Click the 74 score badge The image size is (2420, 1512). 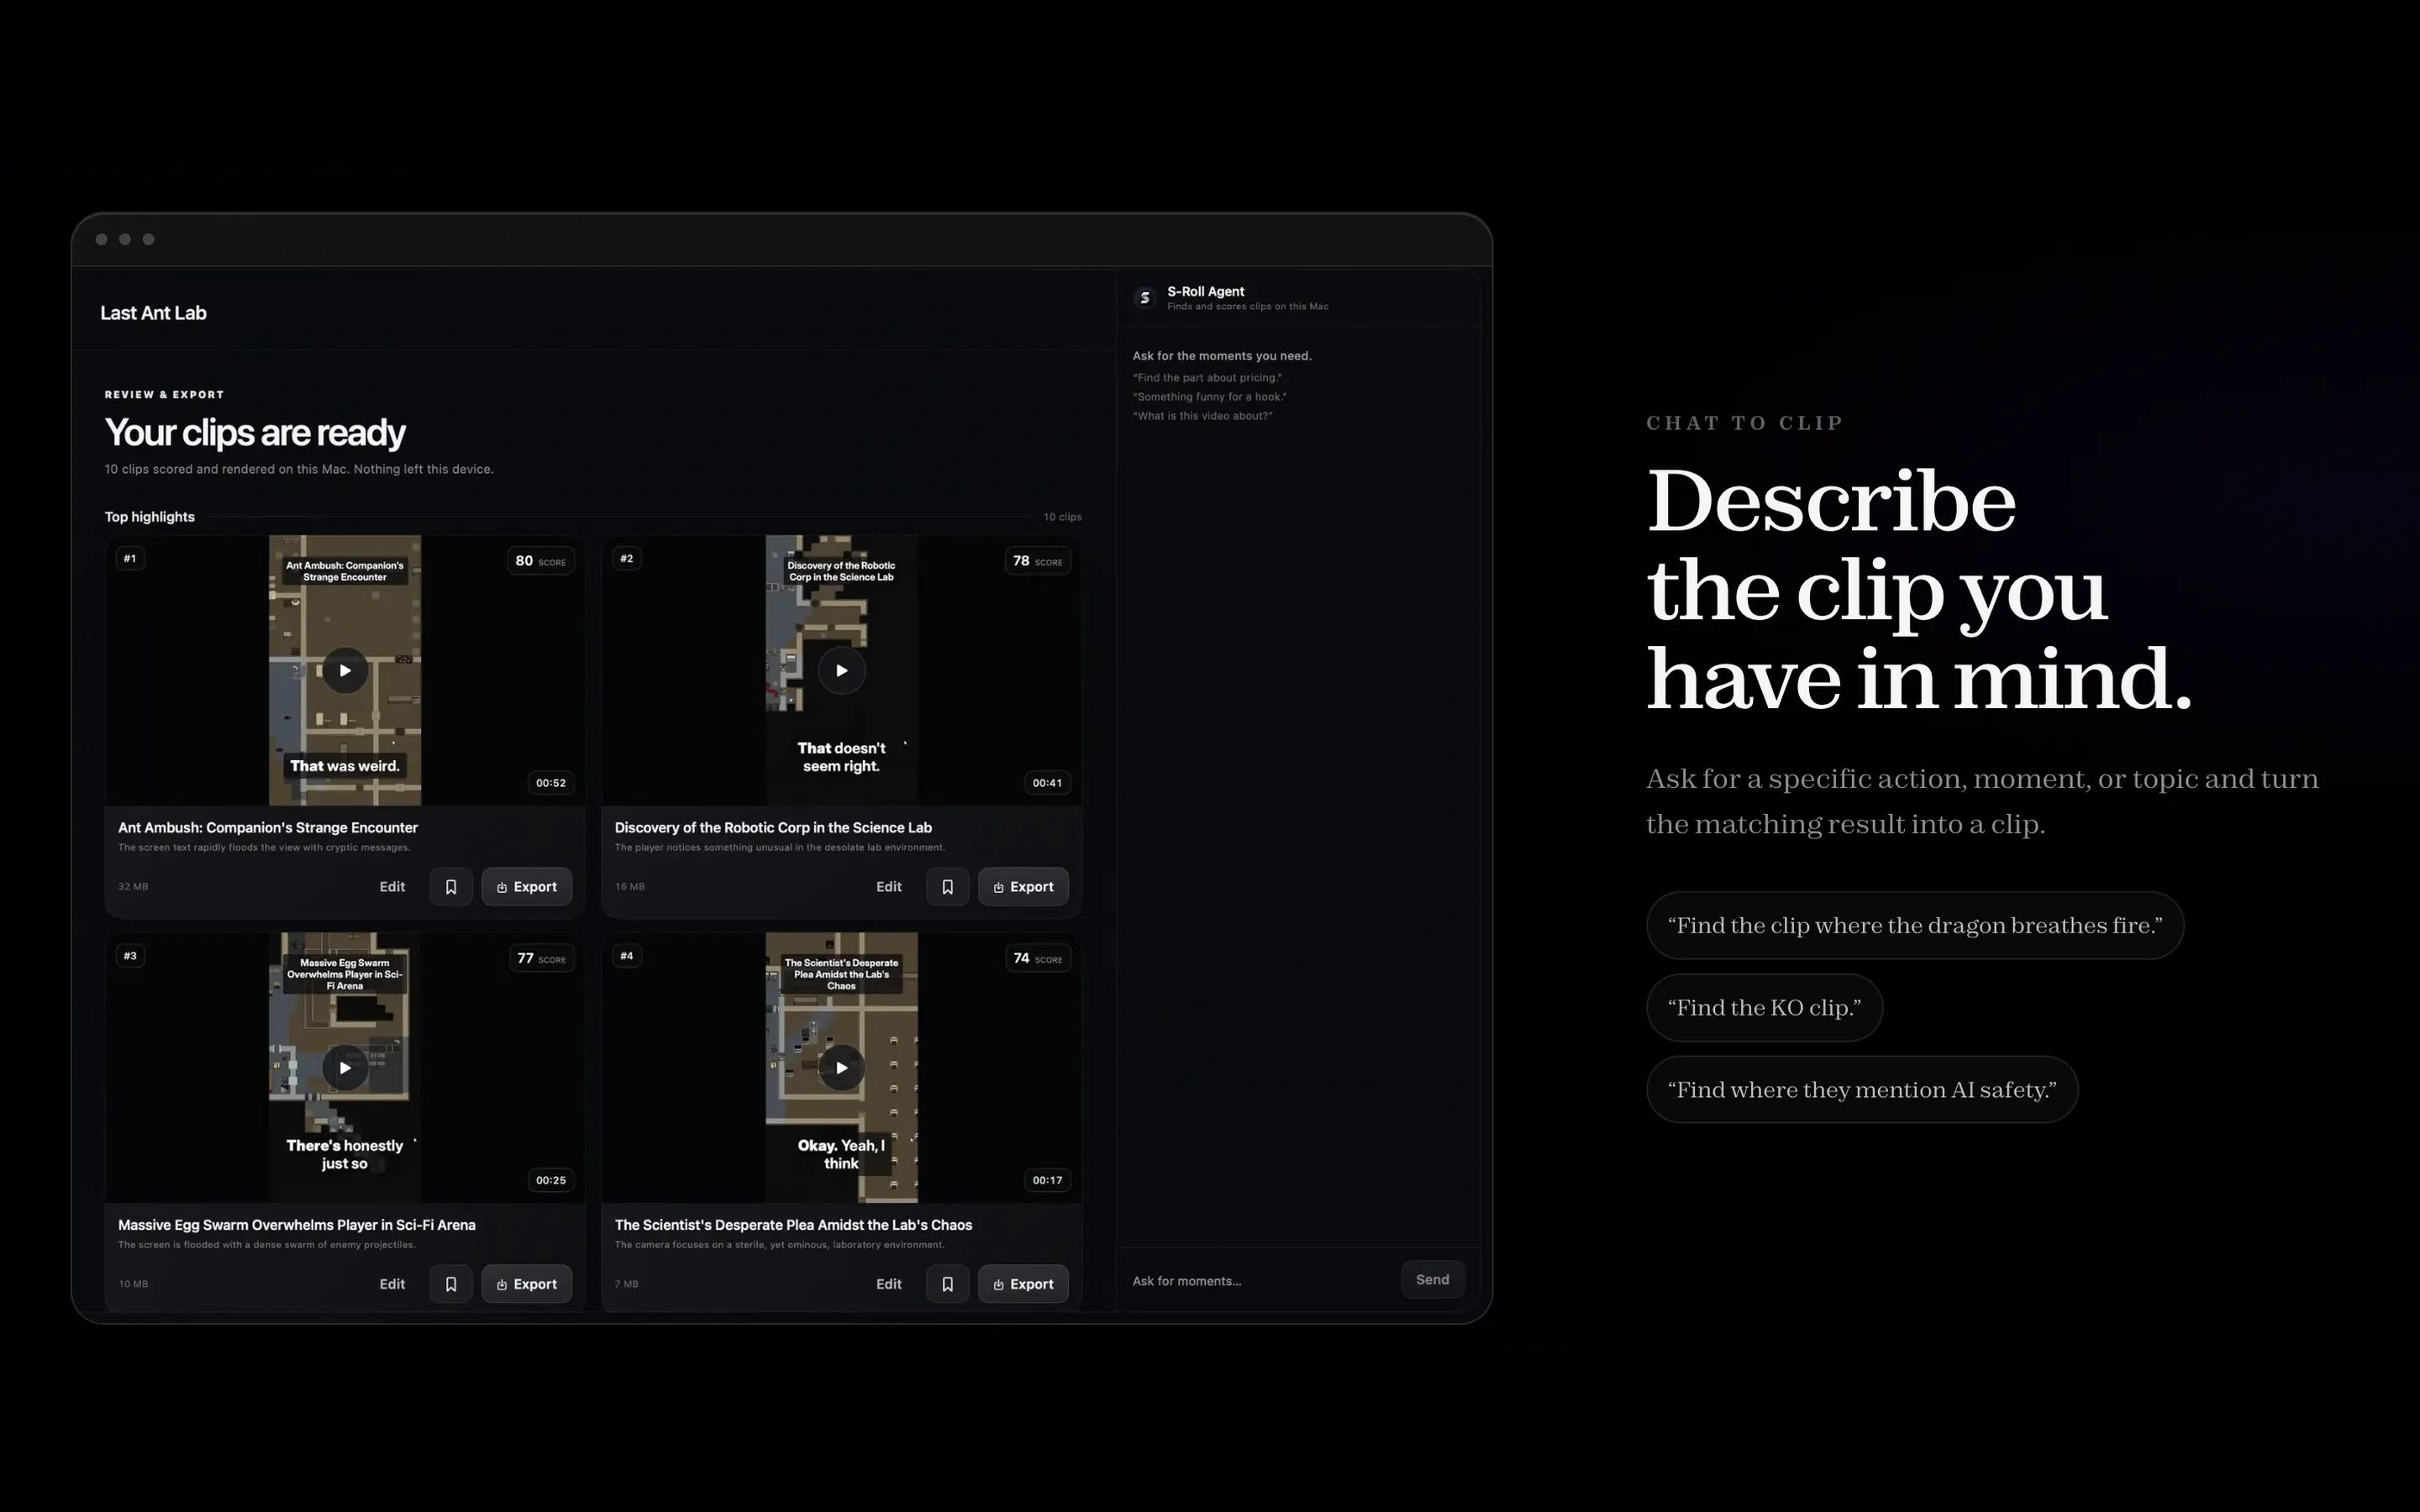tap(1037, 958)
